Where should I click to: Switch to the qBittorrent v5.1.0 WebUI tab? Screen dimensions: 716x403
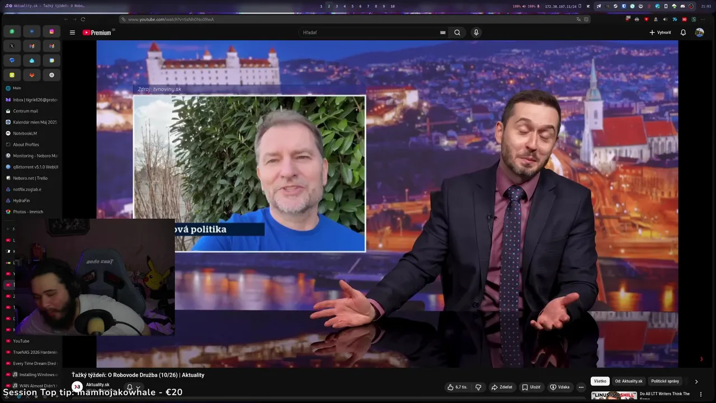(x=31, y=167)
